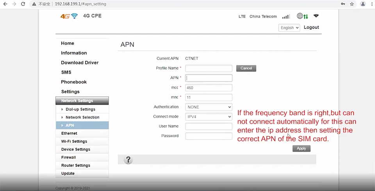Open the help question mark icon

point(128,160)
